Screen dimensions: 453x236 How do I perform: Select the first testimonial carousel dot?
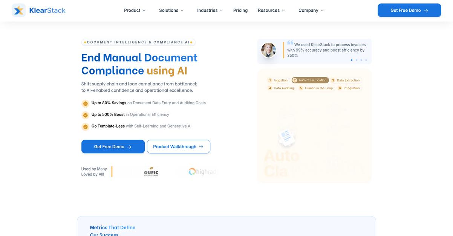pos(352,60)
